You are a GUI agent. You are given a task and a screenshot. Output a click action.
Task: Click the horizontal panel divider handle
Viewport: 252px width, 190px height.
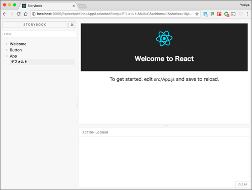pos(166,125)
